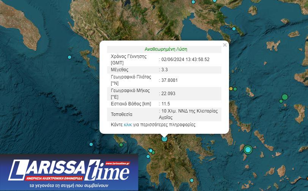Click the 'Αναθεωρημένη Λύση' popup header
Viewport: 308px width, 191px height.
pos(166,49)
